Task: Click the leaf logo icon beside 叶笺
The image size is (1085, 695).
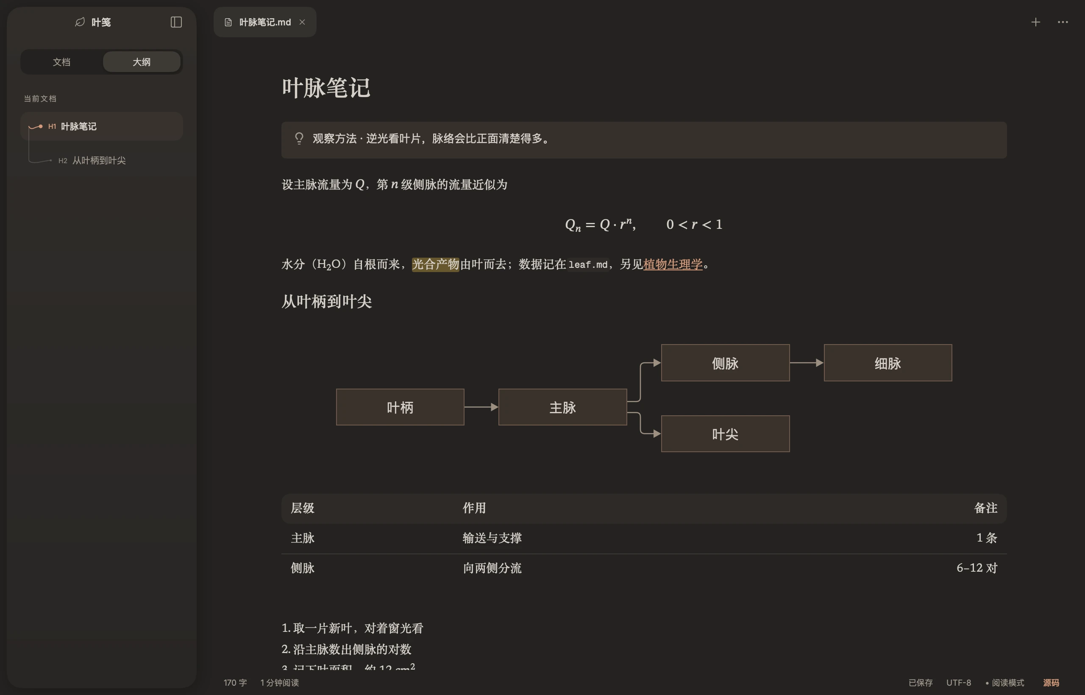Action: (x=80, y=22)
